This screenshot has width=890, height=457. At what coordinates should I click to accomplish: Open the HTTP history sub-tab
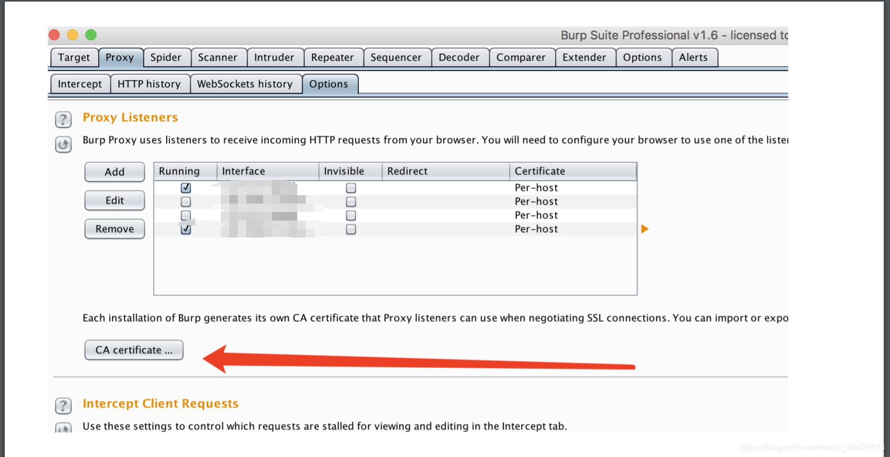click(x=150, y=84)
